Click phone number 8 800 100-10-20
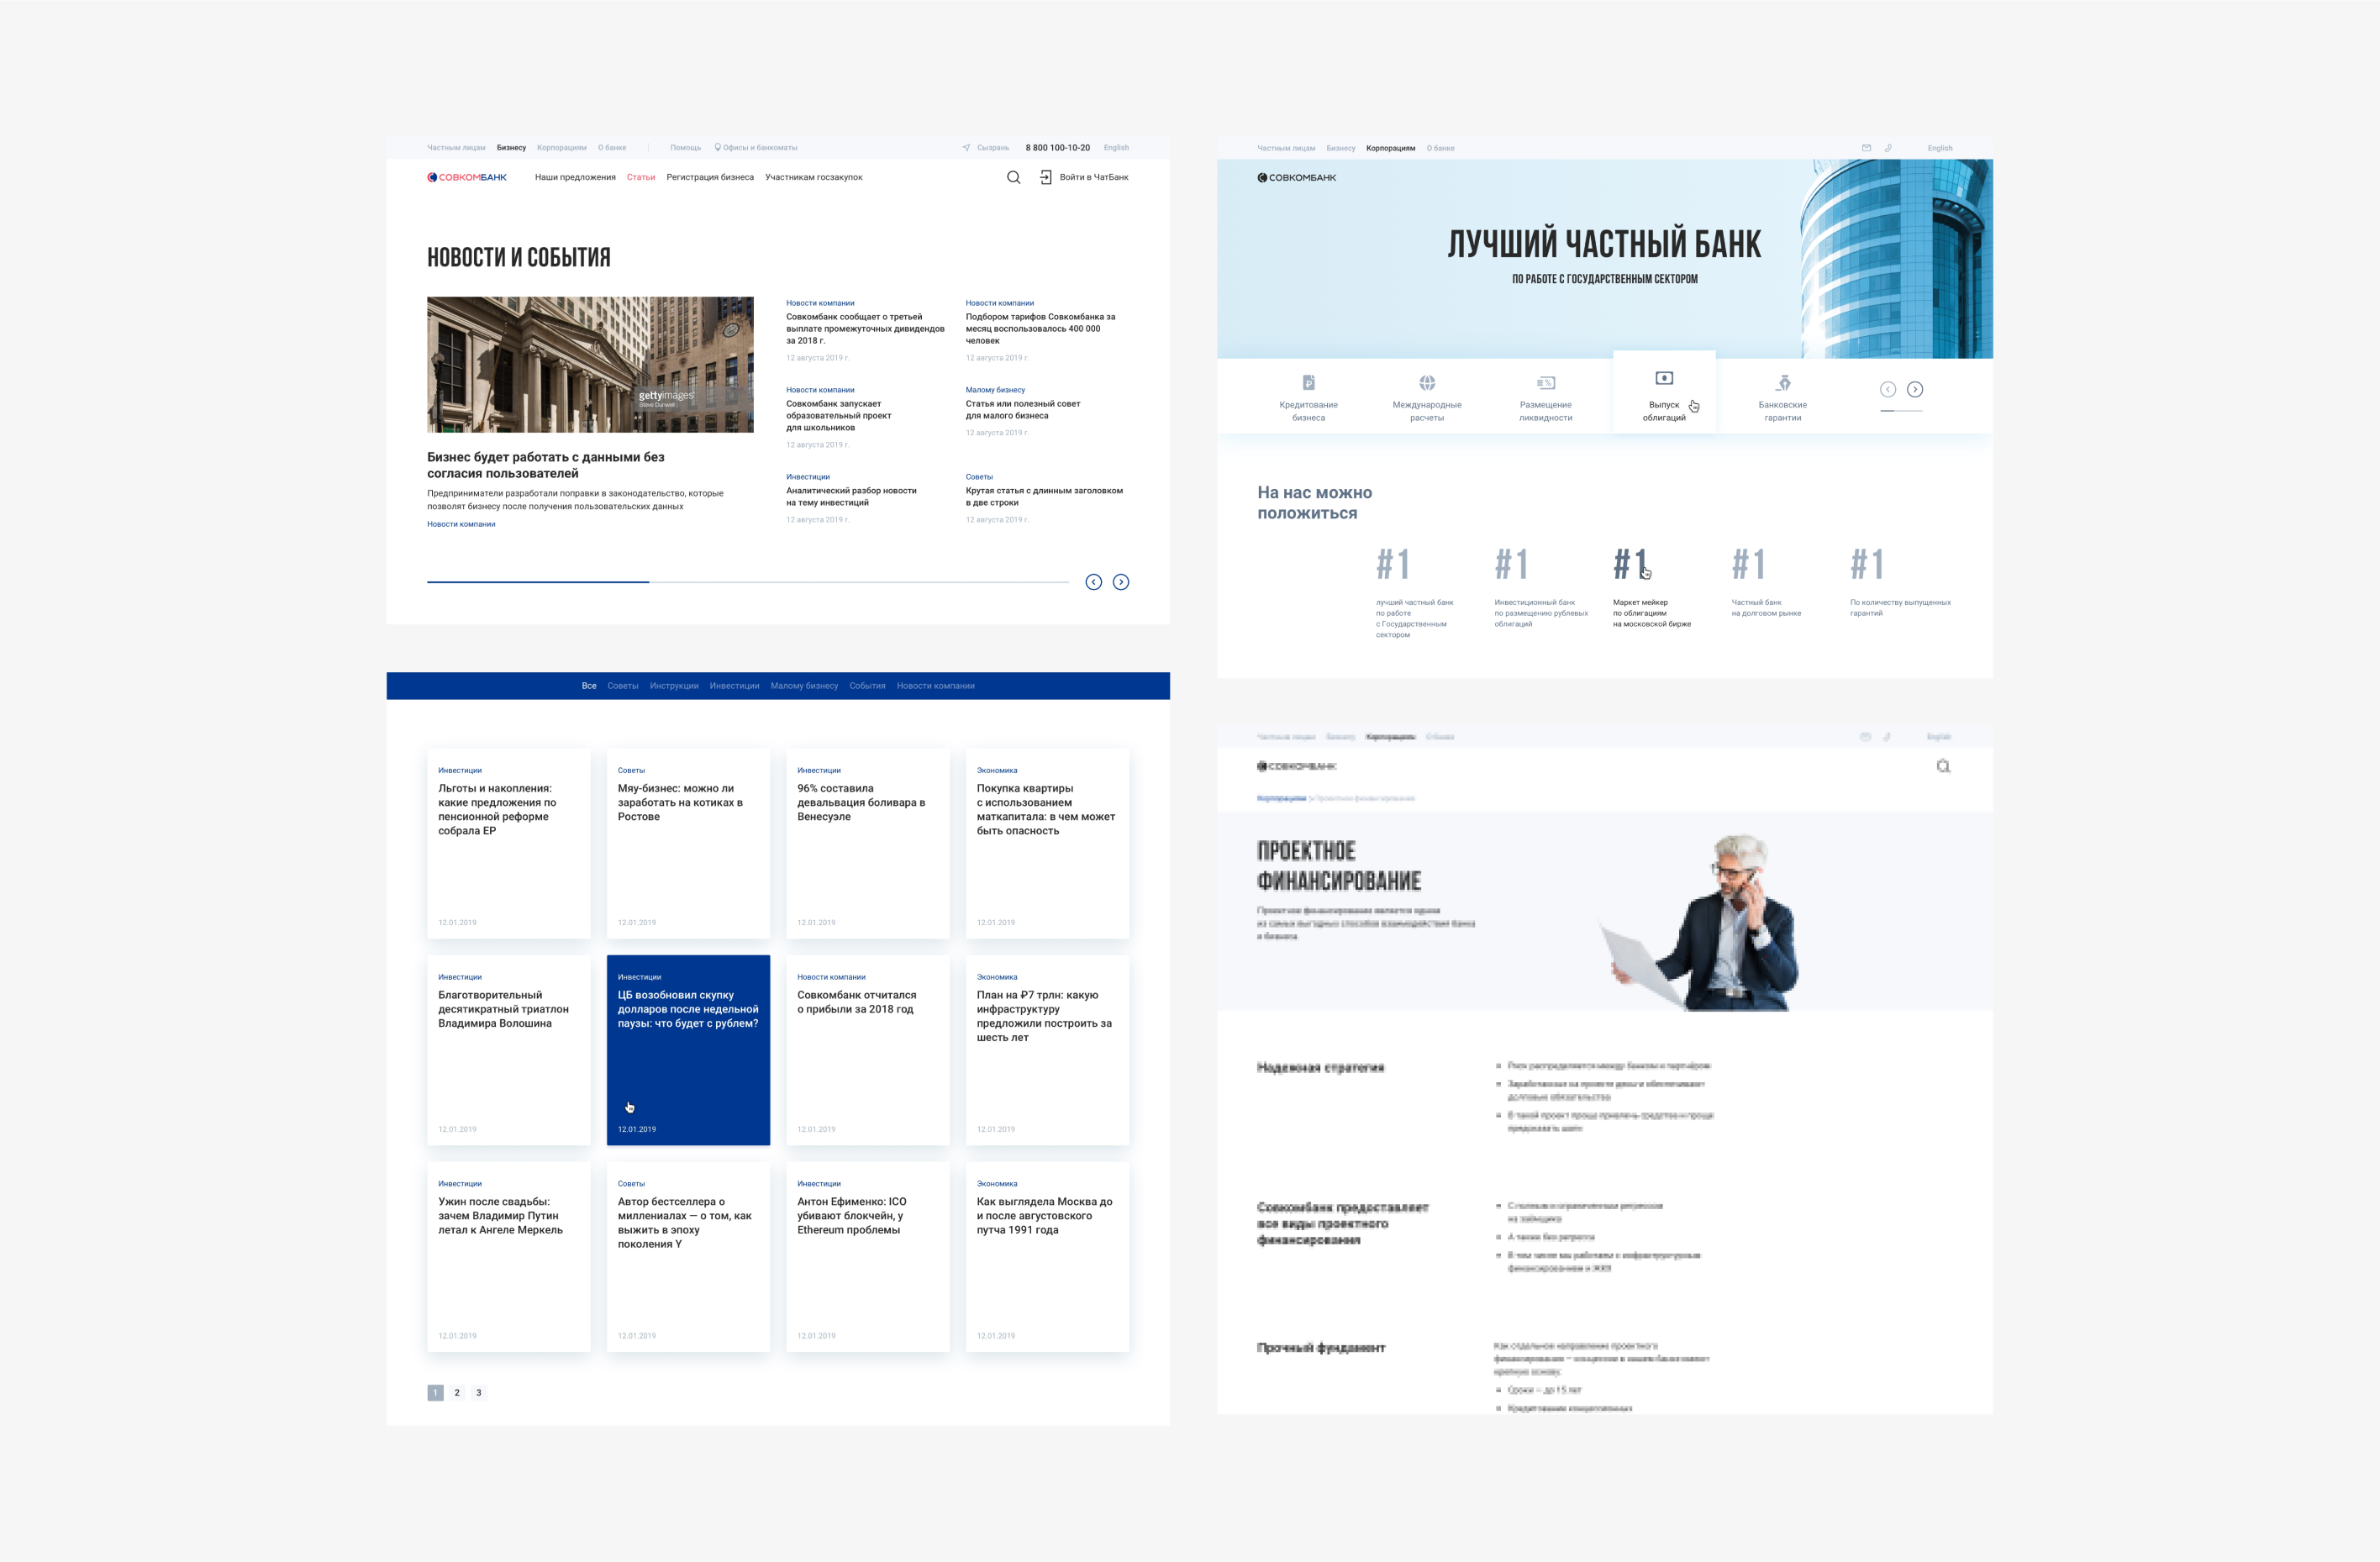2380x1562 pixels. tap(1057, 147)
